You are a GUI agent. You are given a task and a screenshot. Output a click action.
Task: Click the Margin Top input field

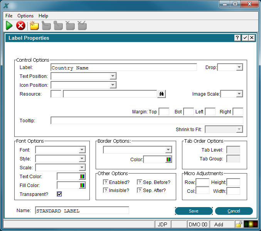pyautogui.click(x=164, y=111)
